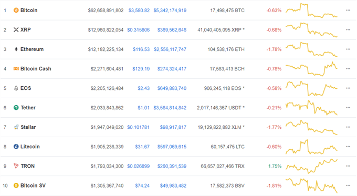This screenshot has height=196, width=357.
Task: Open the XRP volume link $369,562,646
Action: (172, 30)
